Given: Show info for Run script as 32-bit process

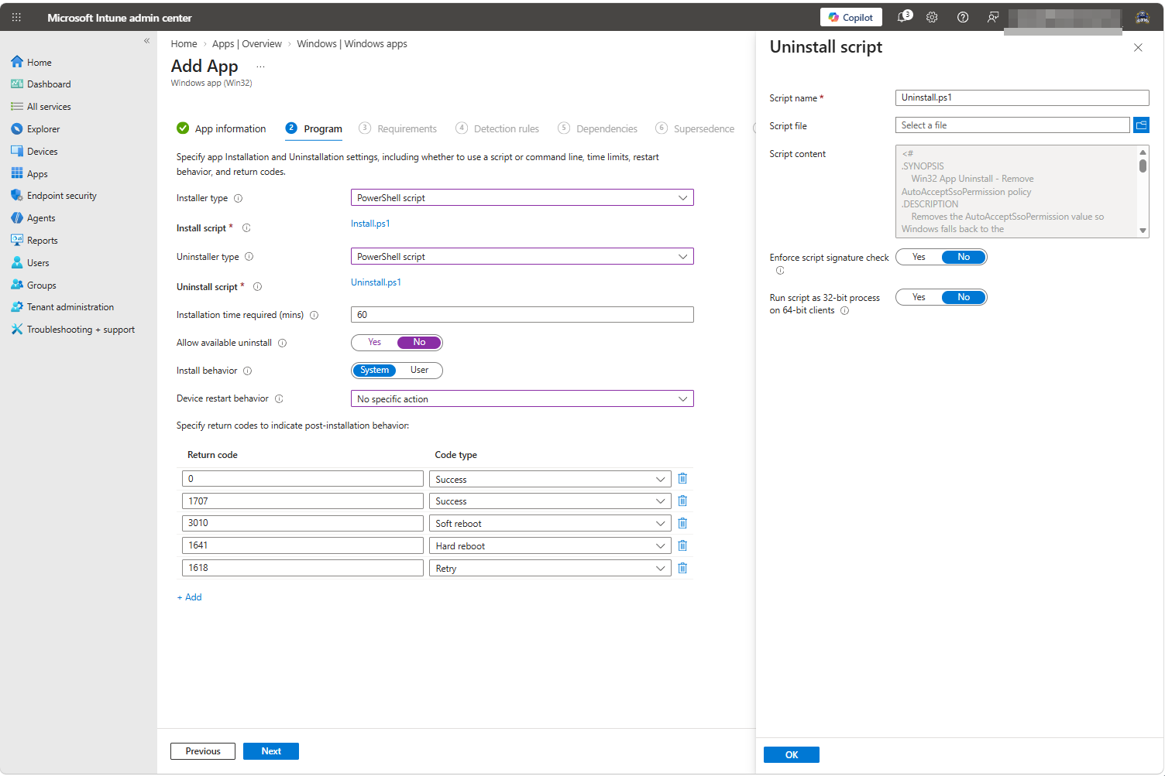Looking at the screenshot, I should coord(845,311).
